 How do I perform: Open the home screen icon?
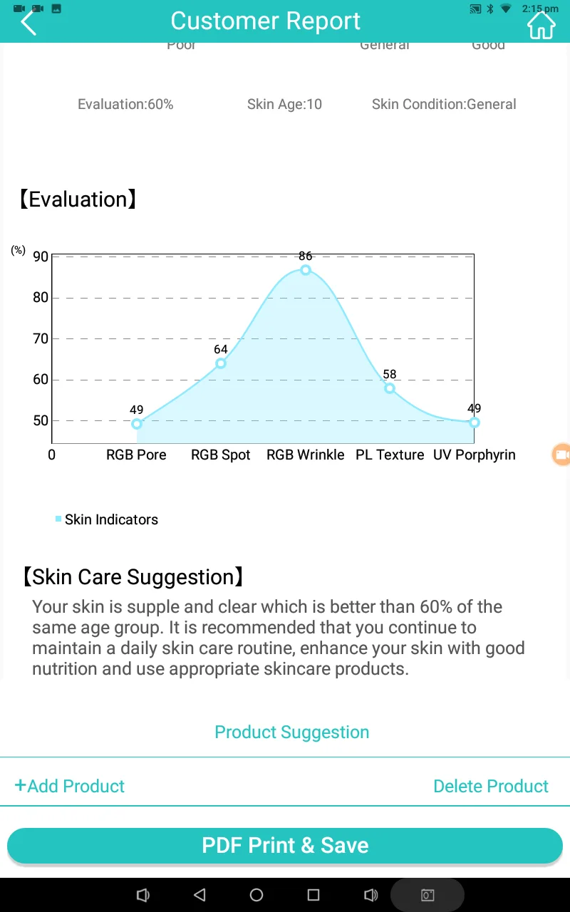541,26
